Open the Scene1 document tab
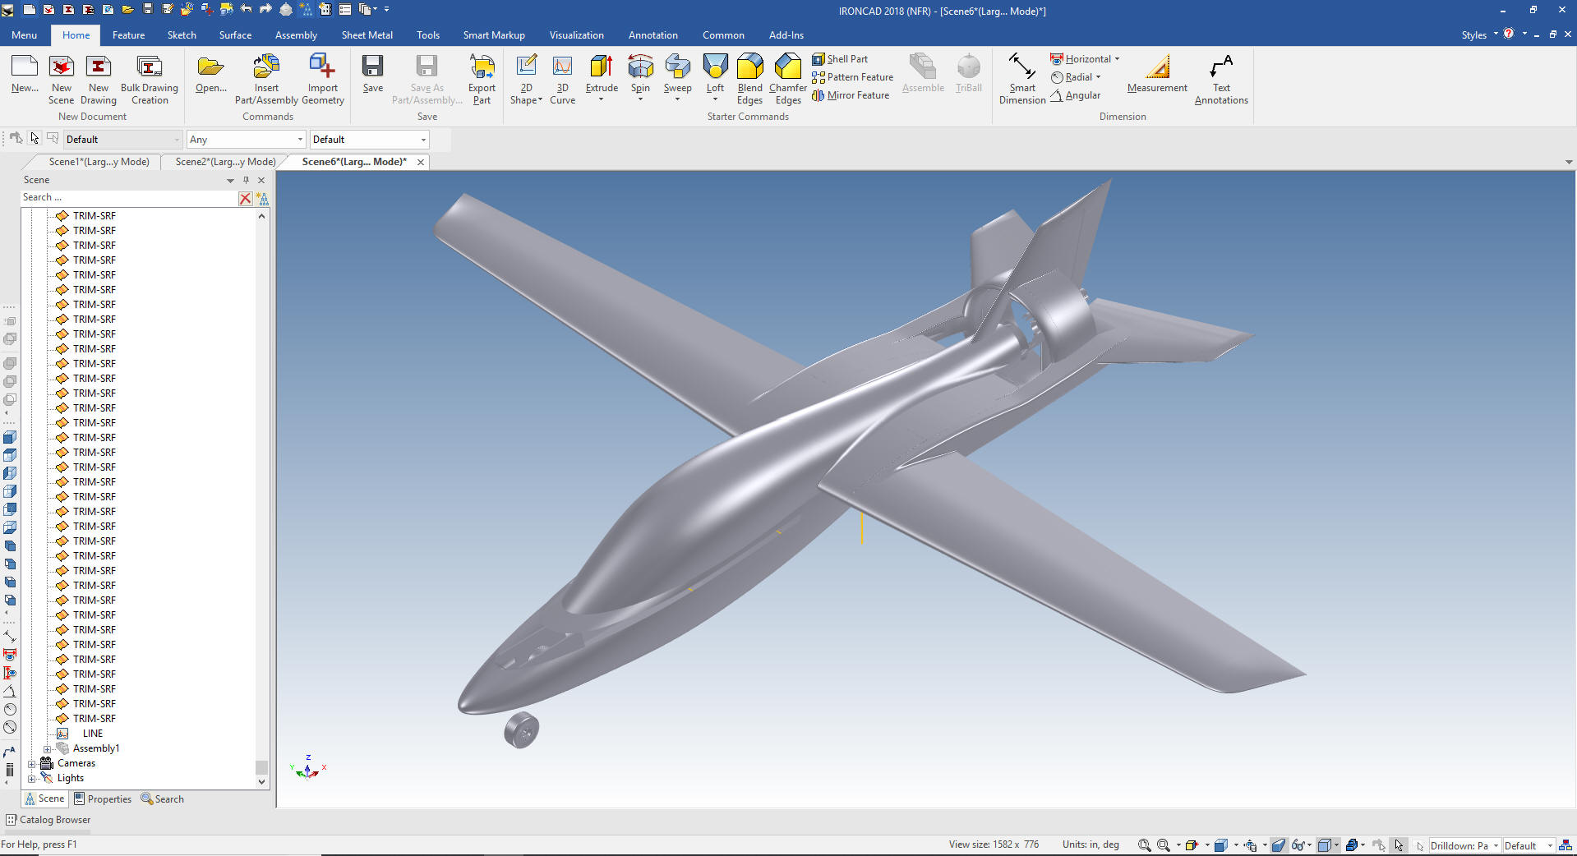 coord(99,162)
